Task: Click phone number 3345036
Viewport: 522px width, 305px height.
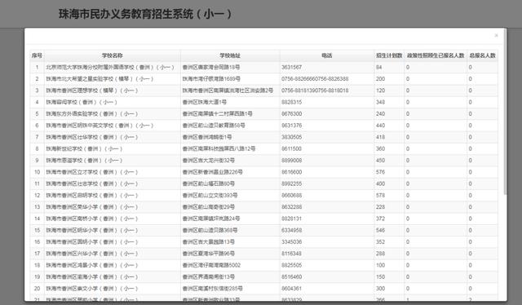Action: click(x=292, y=242)
